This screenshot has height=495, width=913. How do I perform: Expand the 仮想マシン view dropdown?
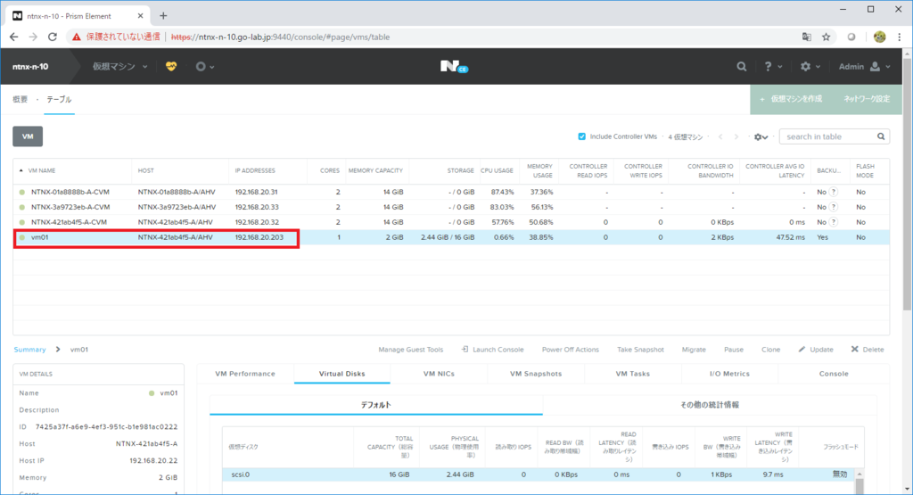(119, 66)
